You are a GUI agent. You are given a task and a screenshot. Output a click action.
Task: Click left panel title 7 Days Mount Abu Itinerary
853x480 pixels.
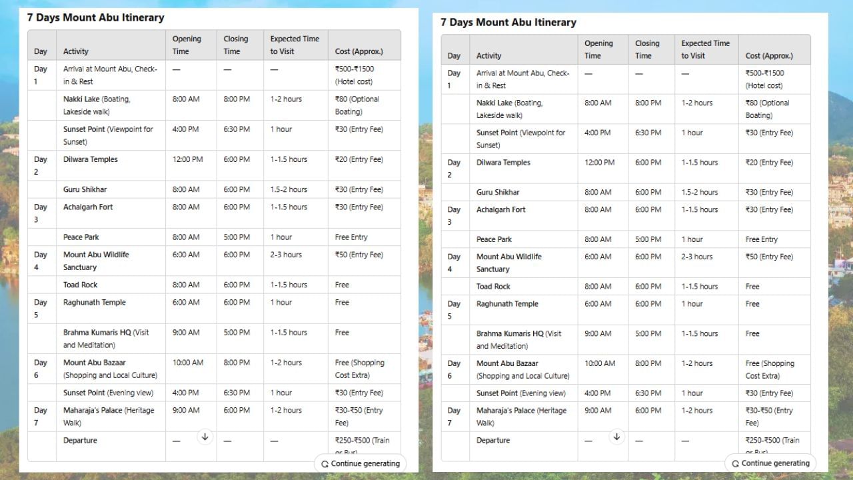(x=95, y=17)
